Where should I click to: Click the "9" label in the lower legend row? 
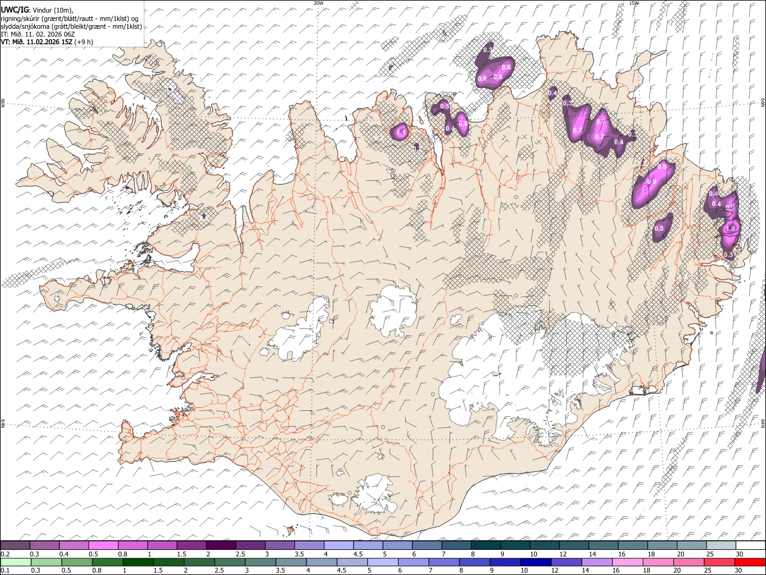[491, 570]
